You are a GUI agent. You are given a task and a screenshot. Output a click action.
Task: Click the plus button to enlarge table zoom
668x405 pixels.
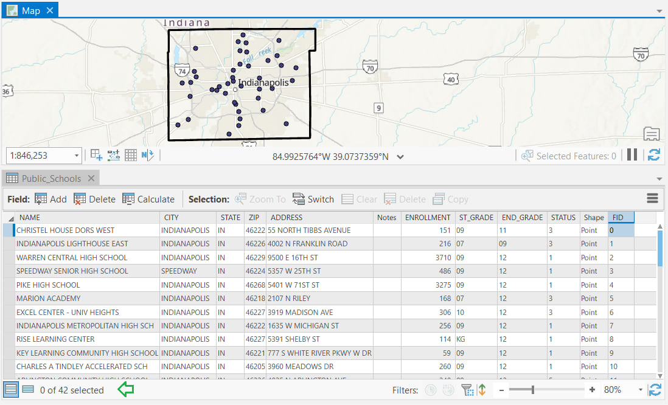pyautogui.click(x=592, y=390)
